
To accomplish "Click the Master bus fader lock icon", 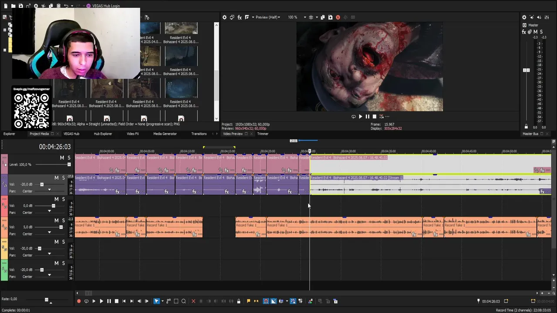I will pyautogui.click(x=526, y=127).
